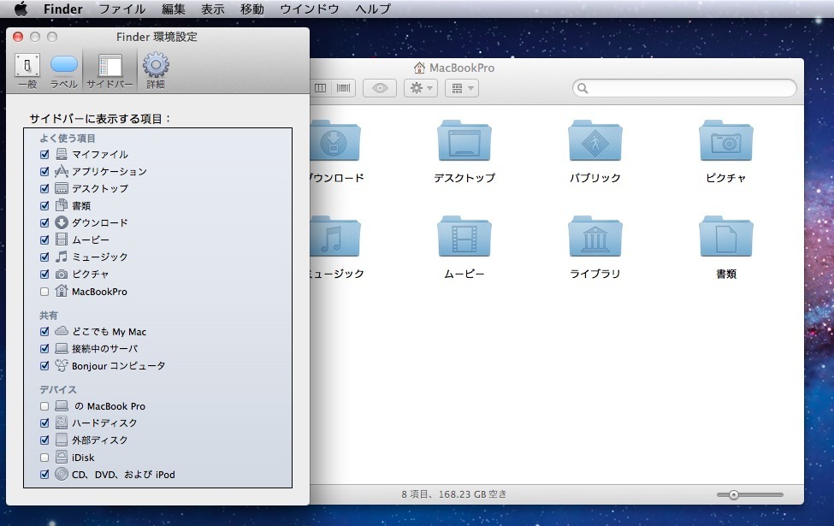Open the gear action dropdown menu
Viewport: 834px width, 526px height.
point(421,88)
